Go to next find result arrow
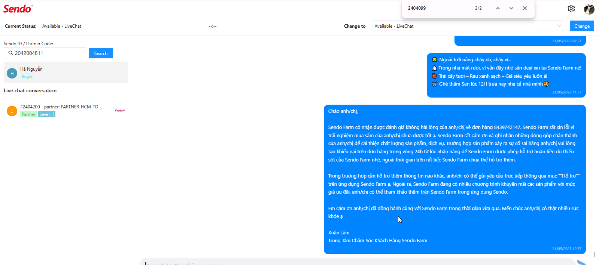 pyautogui.click(x=511, y=8)
